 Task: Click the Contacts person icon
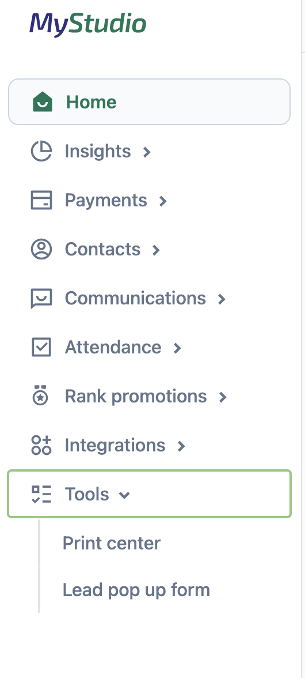[41, 249]
